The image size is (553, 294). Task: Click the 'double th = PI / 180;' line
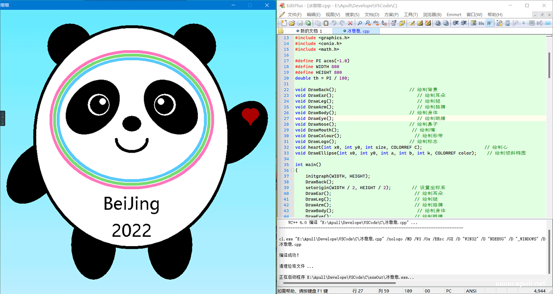coord(322,78)
